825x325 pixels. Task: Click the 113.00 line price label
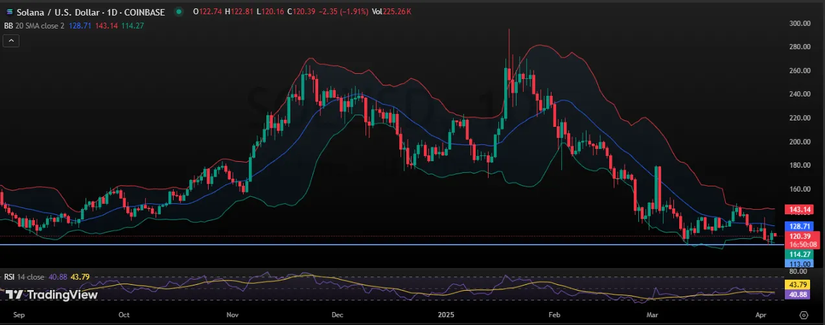(x=798, y=264)
